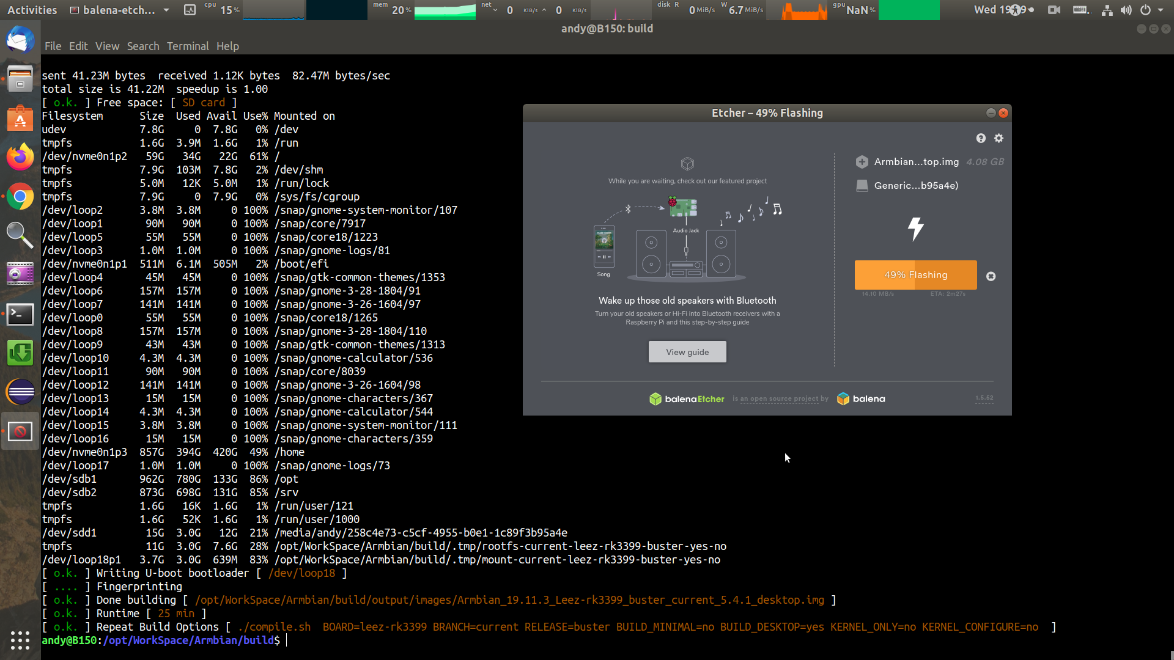Expand the balena-etch window title dropdown
This screenshot has width=1174, height=660.
click(165, 10)
